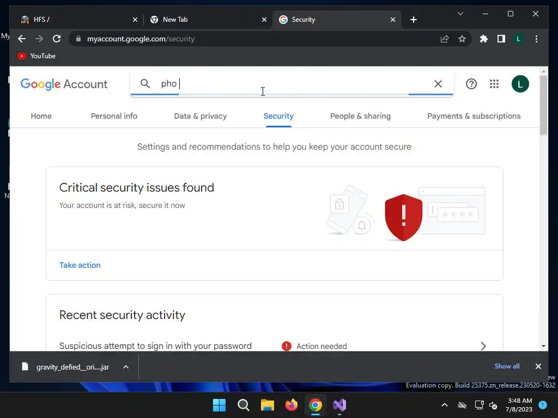Clear the search field with the X
Screen dimensions: 558x418
point(438,84)
